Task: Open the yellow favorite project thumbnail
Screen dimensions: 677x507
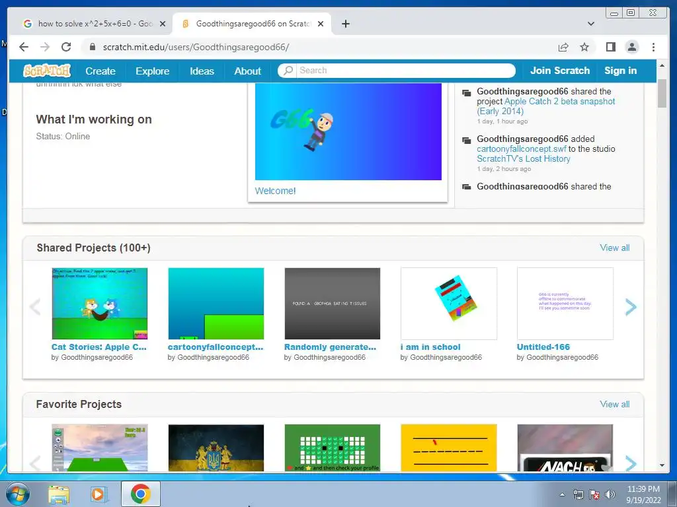Action: (449, 448)
